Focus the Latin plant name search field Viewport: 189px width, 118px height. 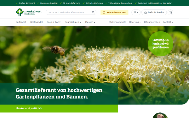(x=71, y=12)
